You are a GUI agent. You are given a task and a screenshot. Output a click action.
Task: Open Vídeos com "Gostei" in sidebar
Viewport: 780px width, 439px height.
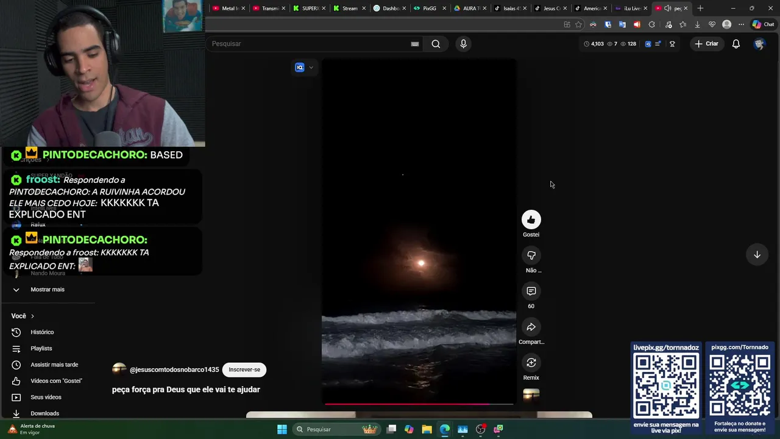click(56, 381)
